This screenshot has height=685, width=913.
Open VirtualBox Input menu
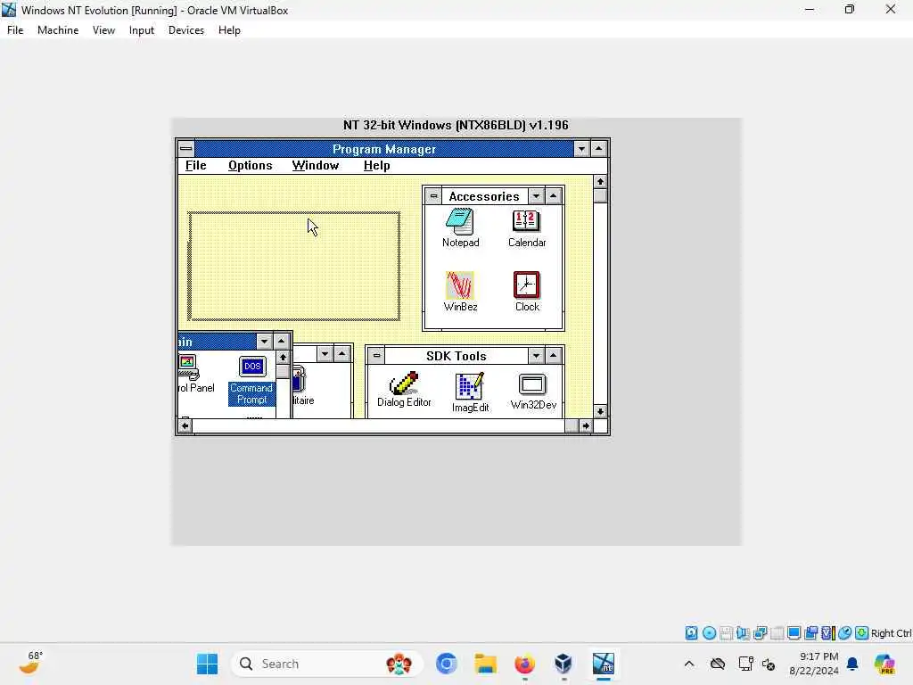coord(142,30)
